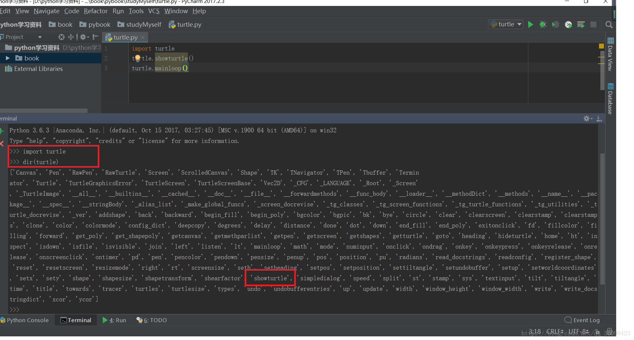Click the stop process square button
The width and height of the screenshot is (634, 340).
593,24
